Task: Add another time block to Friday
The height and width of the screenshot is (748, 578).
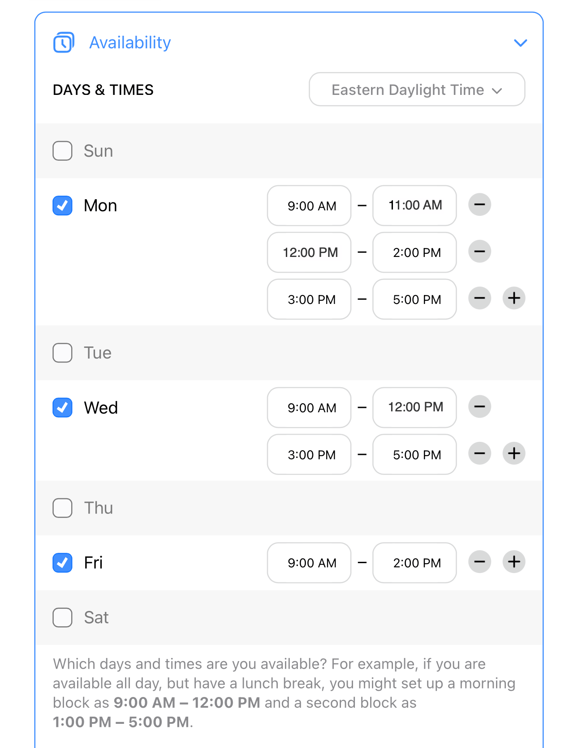Action: pyautogui.click(x=514, y=562)
